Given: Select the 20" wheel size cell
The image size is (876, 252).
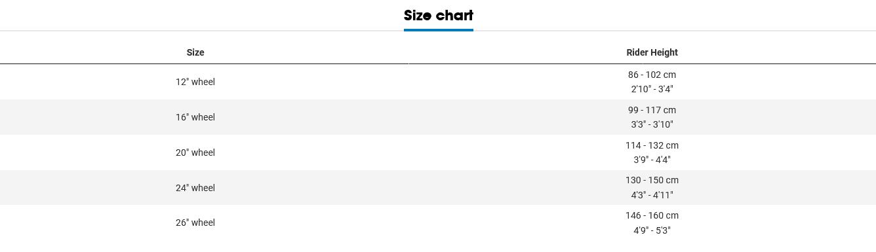Looking at the screenshot, I should click(195, 153).
